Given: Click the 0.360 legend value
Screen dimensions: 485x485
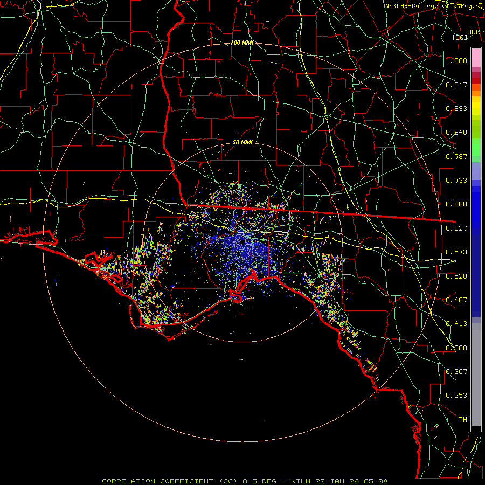Looking at the screenshot, I should pos(456,348).
